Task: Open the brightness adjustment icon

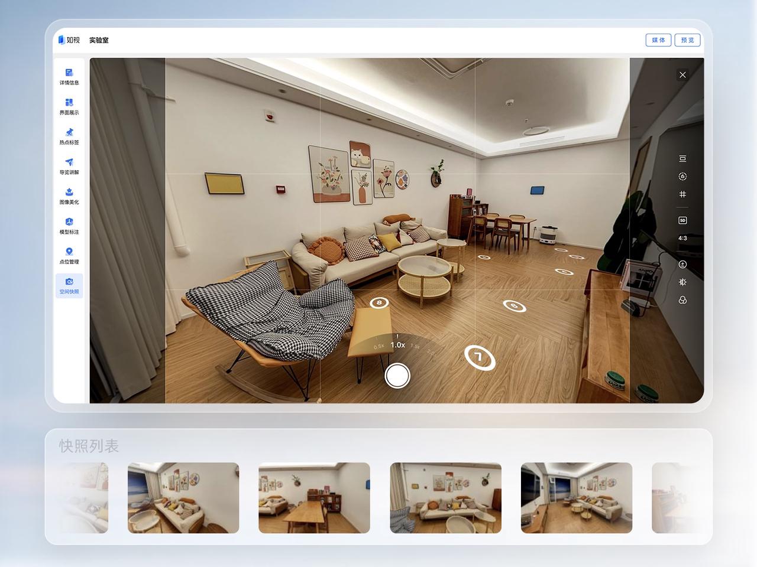Action: coord(682,282)
